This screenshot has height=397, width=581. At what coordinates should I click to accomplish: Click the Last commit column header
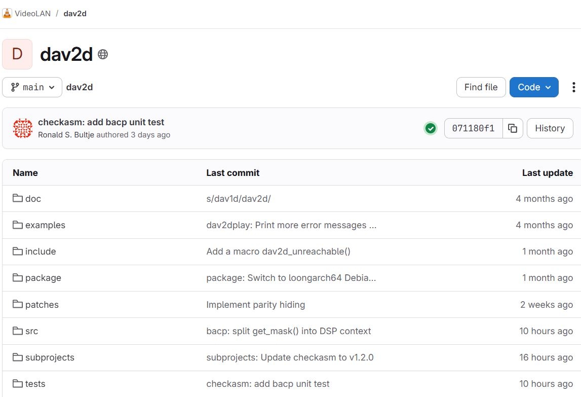[233, 172]
